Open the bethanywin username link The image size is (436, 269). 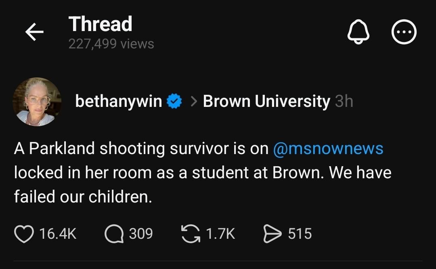point(118,101)
